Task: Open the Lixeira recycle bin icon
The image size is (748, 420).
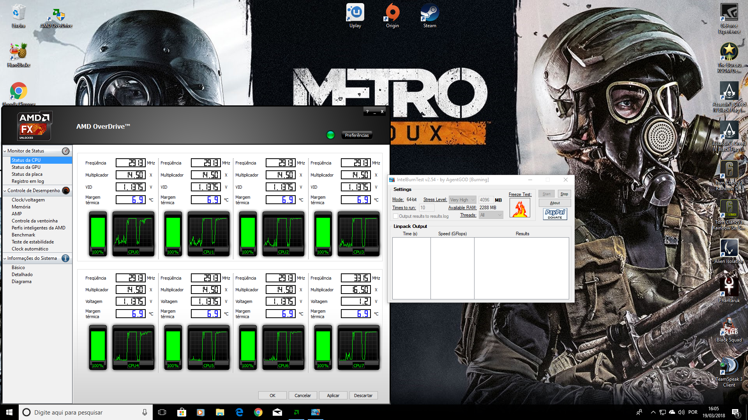Action: pos(18,16)
